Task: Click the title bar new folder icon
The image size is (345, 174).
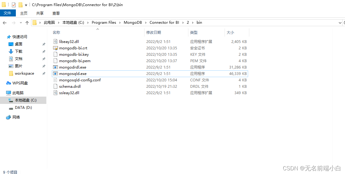Action: [x=20, y=5]
